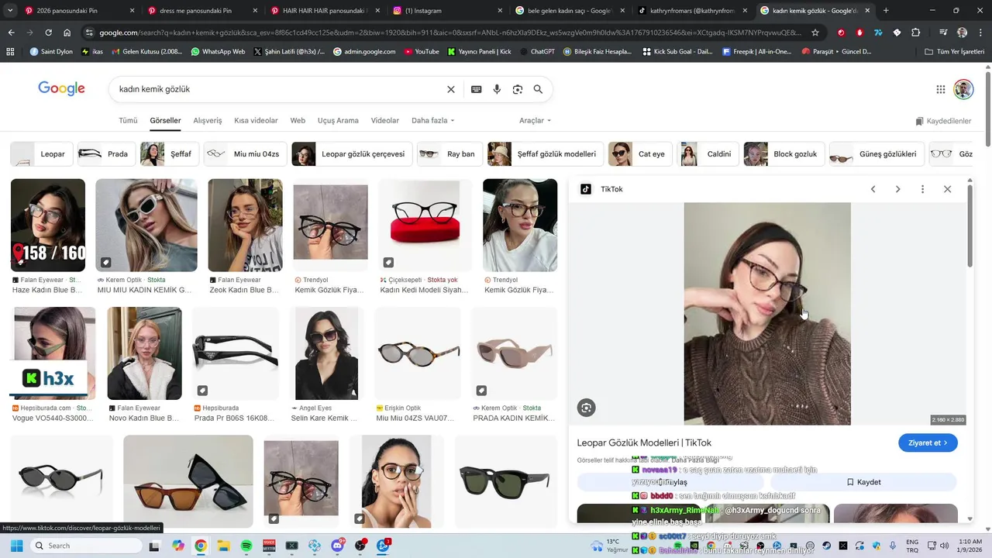Switch to Uçuş Arama tab

[338, 121]
